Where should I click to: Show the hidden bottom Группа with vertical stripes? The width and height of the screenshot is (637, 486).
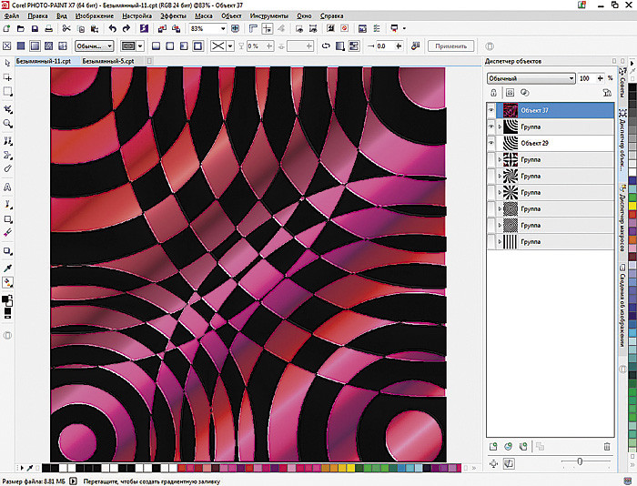tap(492, 241)
